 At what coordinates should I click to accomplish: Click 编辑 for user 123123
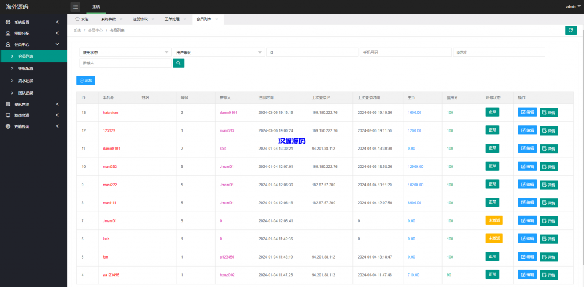528,130
